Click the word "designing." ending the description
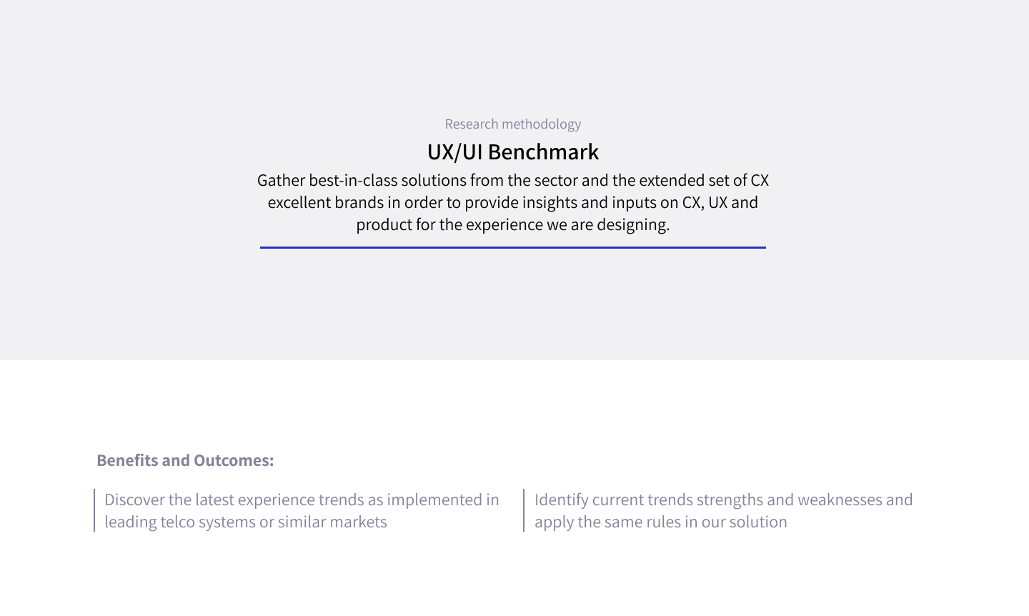Screen dimensions: 1029x616 point(633,224)
